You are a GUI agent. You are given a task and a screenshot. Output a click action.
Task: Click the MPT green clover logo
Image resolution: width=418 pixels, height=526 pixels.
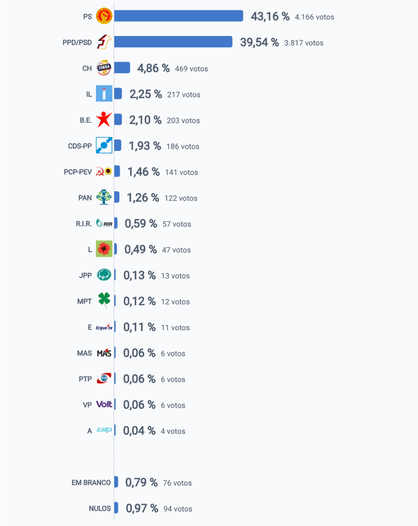tap(104, 300)
